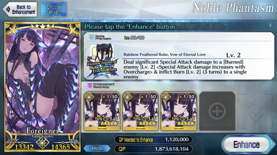Click the QP Needed to Enhance field

pos(153,140)
